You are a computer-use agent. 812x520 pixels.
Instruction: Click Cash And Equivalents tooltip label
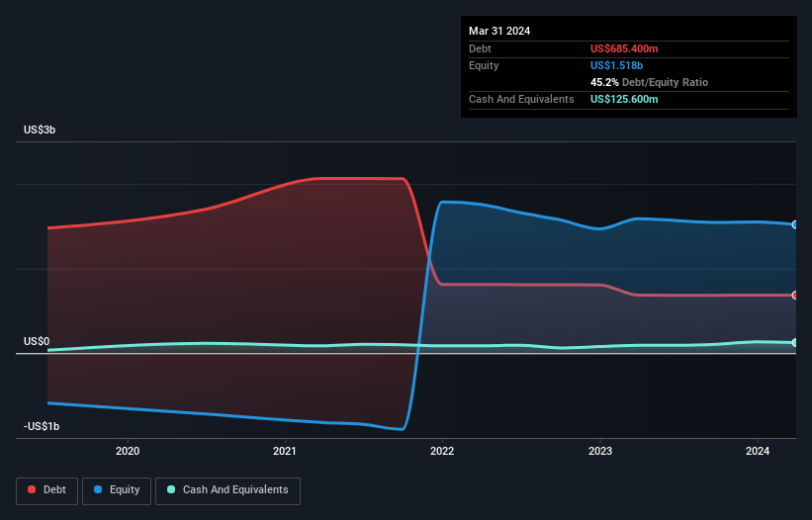tap(521, 99)
